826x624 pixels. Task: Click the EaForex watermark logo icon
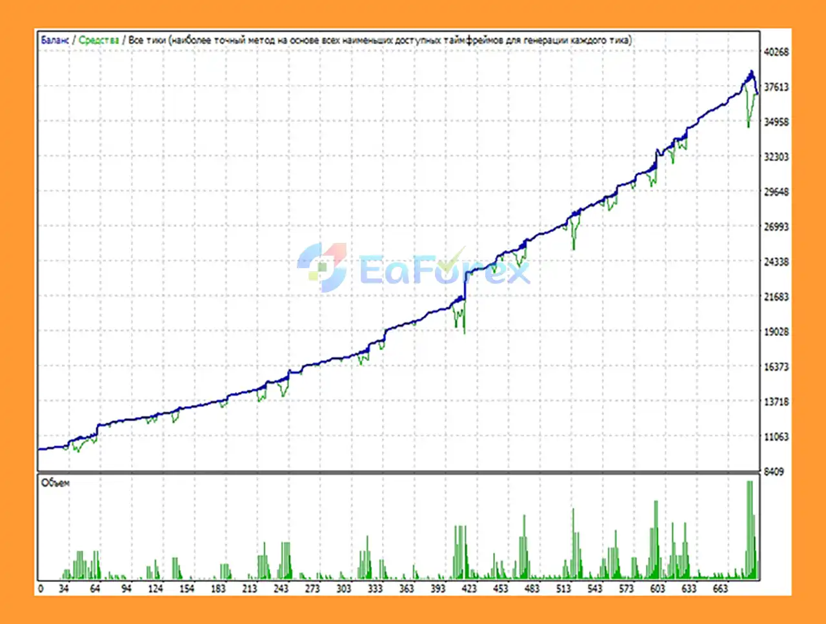[x=322, y=267]
